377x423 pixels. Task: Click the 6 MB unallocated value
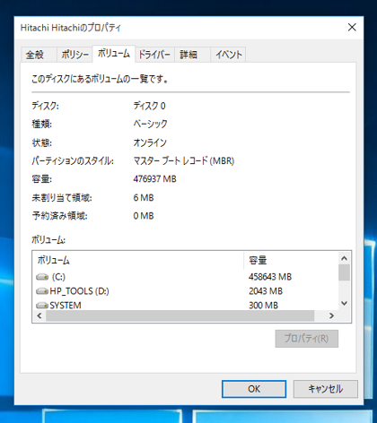pyautogui.click(x=144, y=198)
